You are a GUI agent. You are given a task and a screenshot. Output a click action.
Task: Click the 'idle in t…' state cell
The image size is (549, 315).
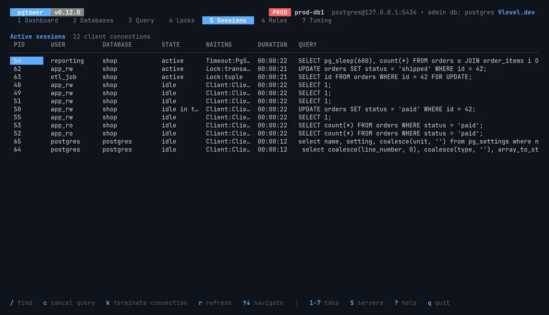tap(180, 109)
